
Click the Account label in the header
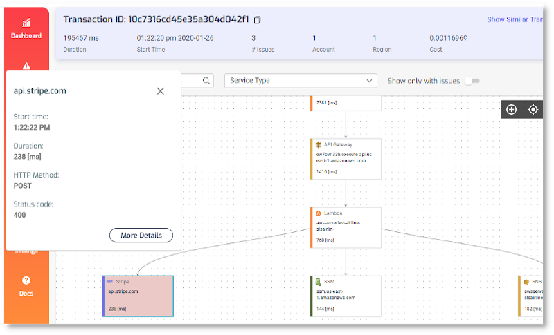coord(323,50)
